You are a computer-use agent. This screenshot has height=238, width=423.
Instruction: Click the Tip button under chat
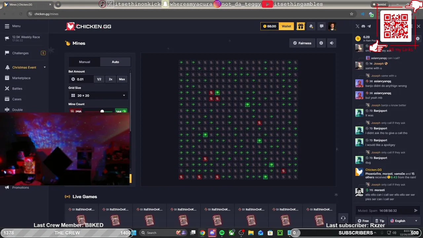point(379,221)
